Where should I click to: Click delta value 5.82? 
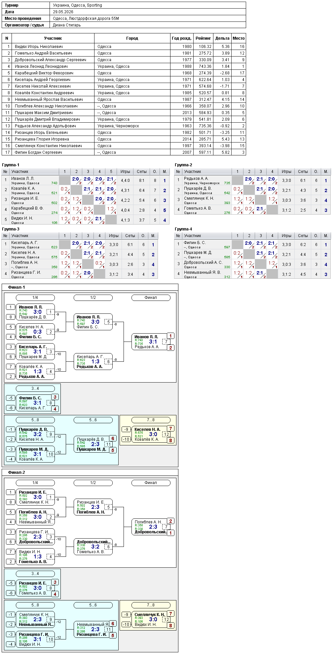(226, 152)
